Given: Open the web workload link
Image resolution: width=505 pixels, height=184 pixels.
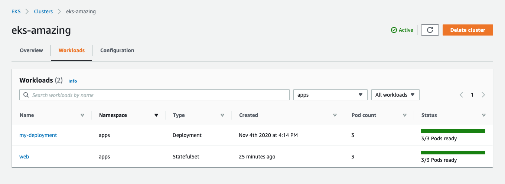Looking at the screenshot, I should [24, 157].
